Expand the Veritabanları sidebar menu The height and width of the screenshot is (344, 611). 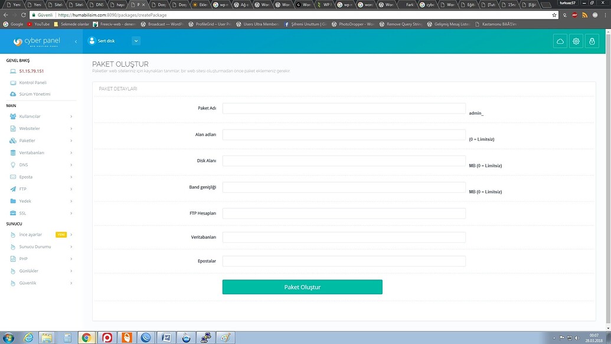point(40,152)
